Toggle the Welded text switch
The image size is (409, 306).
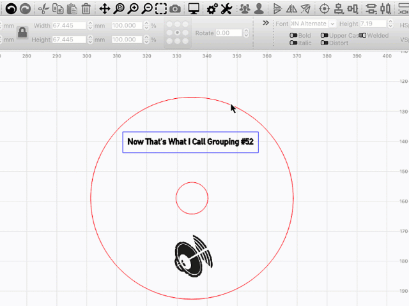(x=363, y=36)
